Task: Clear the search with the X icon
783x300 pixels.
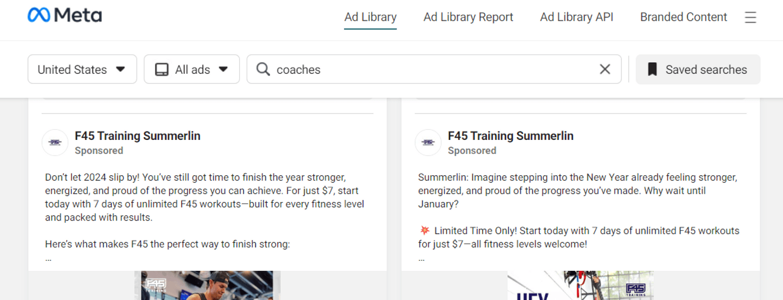Action: (x=605, y=69)
